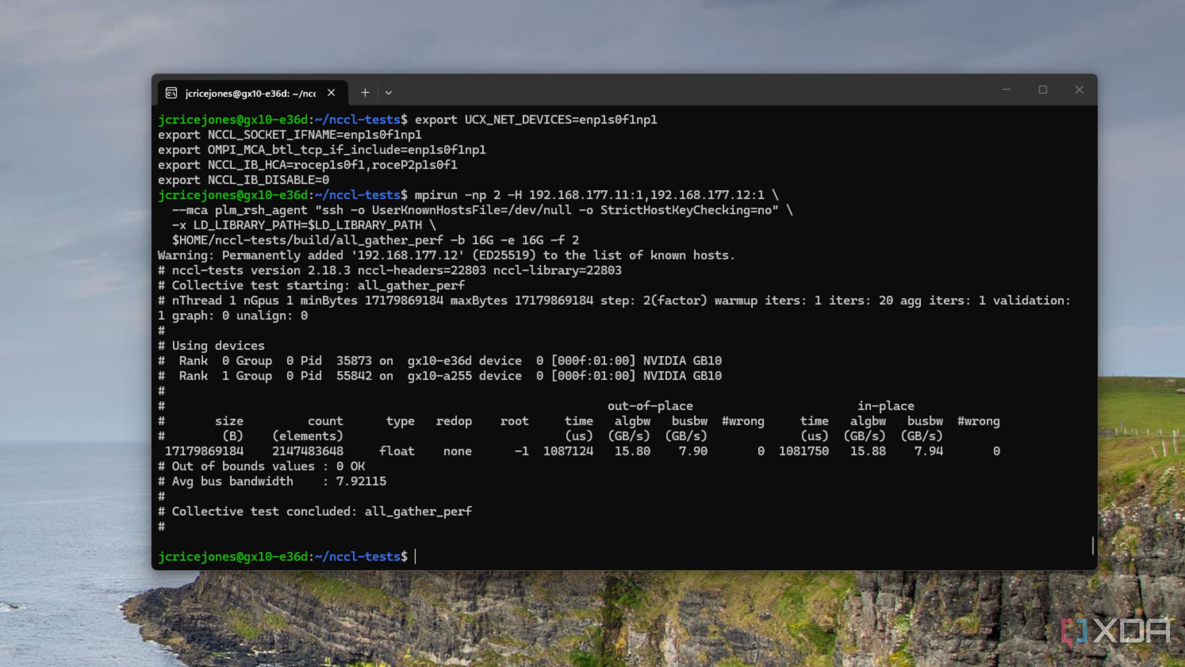Click 'Collective test starting: all_gather_perf' line
This screenshot has width=1185, height=667.
311,286
